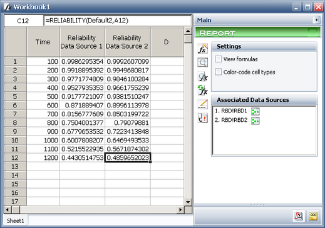Click the yellow diagram icon in bottom bar
Image resolution: width=325 pixels, height=228 pixels.
313,216
